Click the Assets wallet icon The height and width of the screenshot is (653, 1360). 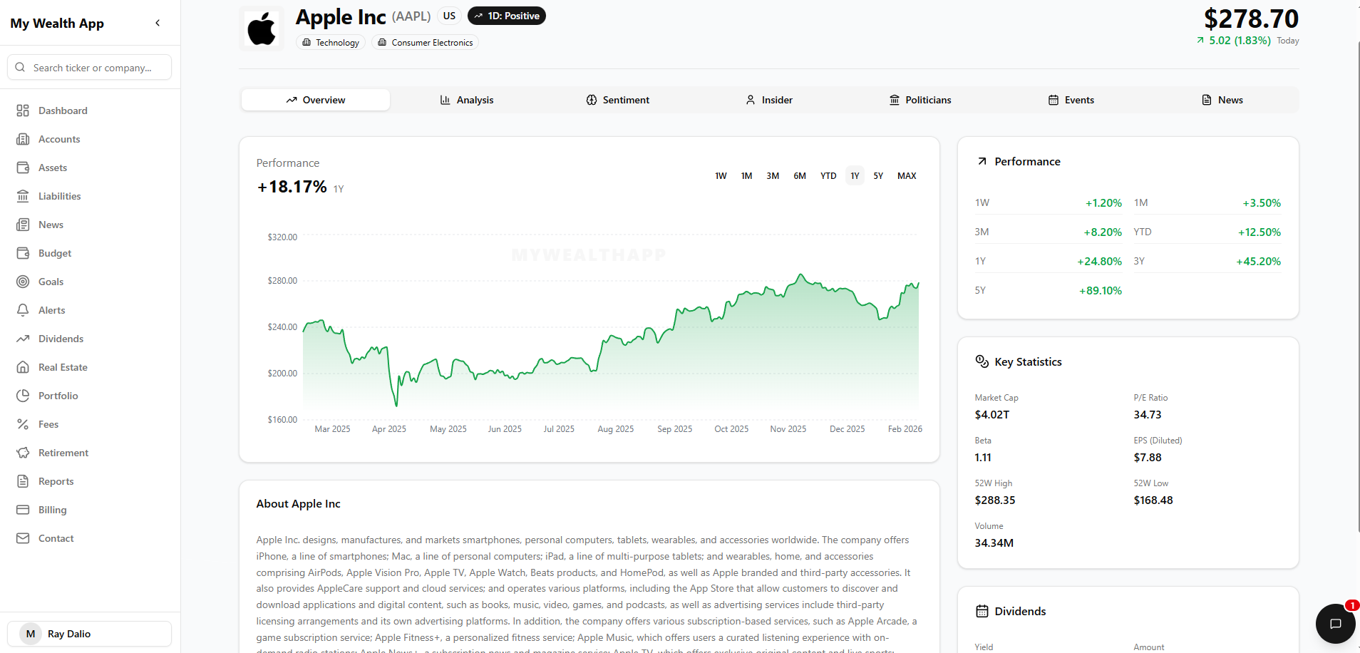[x=23, y=168]
